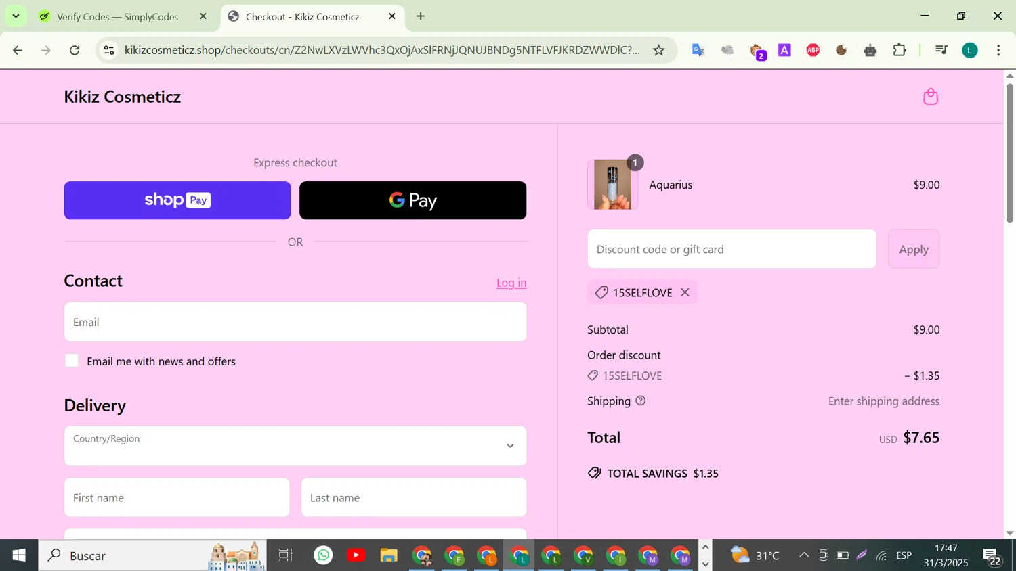Close the Verify Codes SimplyCodes tab
The image size is (1016, 571).
[203, 16]
